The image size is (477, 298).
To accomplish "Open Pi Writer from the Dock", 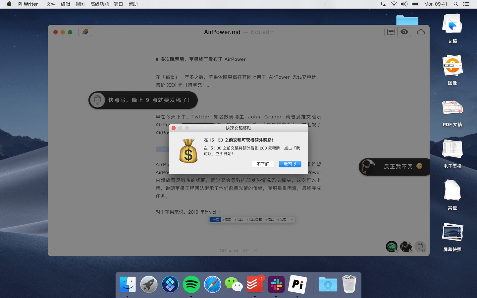I will click(x=297, y=284).
